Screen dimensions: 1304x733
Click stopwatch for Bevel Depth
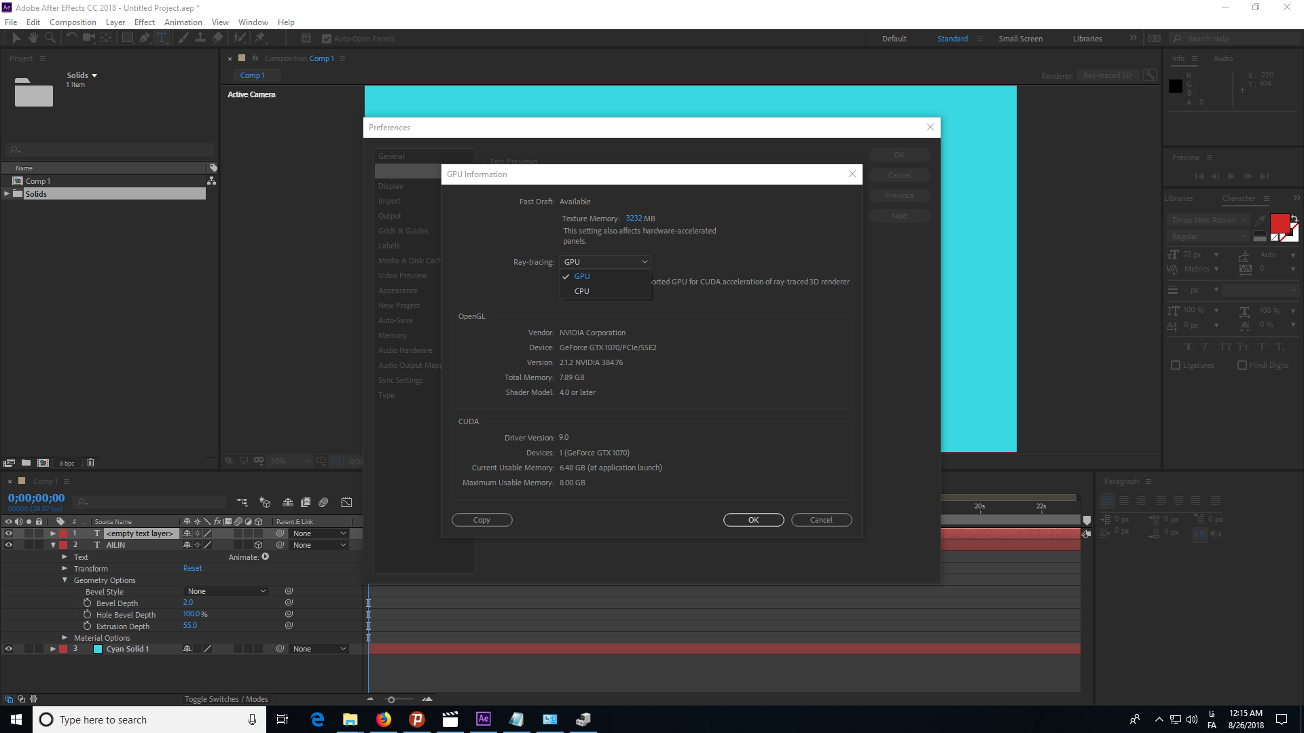click(87, 603)
